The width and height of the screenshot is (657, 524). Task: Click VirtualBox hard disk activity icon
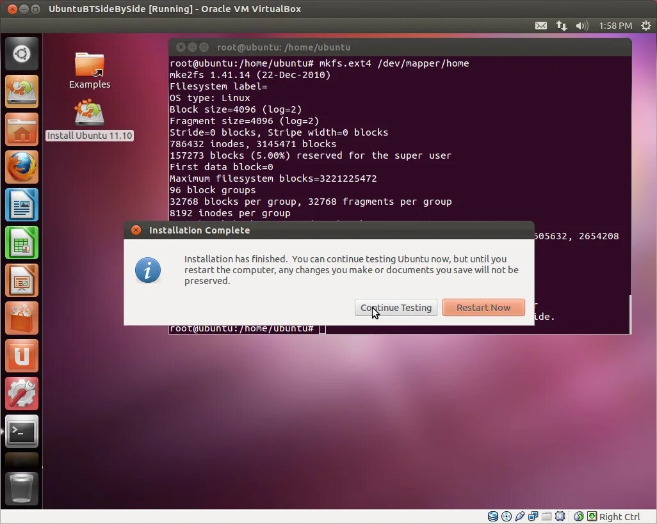click(x=493, y=516)
